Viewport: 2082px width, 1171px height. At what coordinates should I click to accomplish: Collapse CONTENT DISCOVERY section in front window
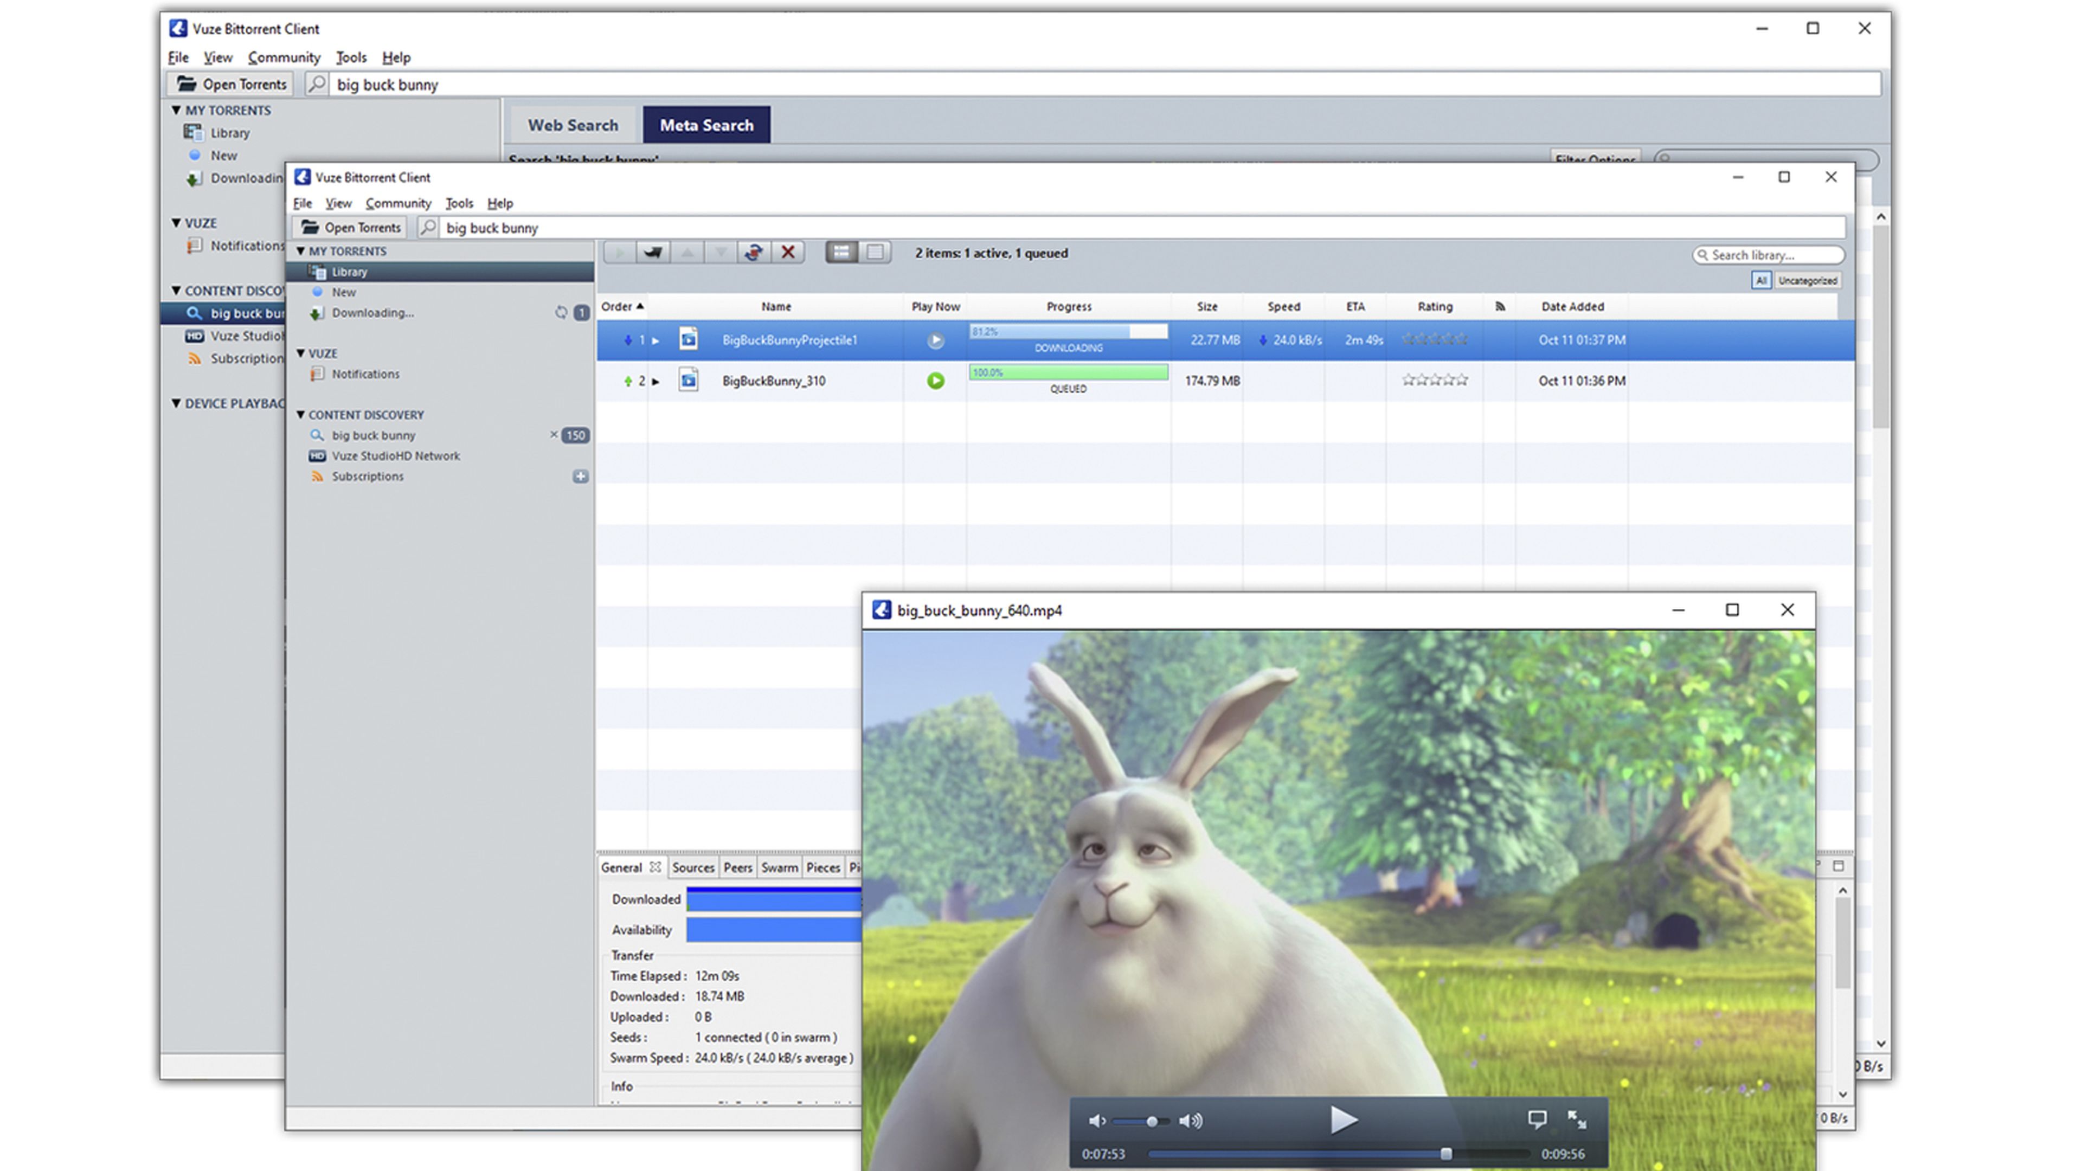tap(301, 415)
